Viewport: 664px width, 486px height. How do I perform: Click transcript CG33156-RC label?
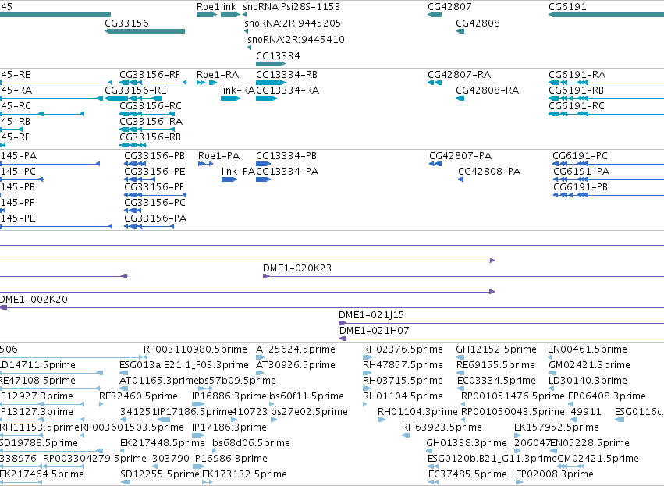click(x=151, y=106)
